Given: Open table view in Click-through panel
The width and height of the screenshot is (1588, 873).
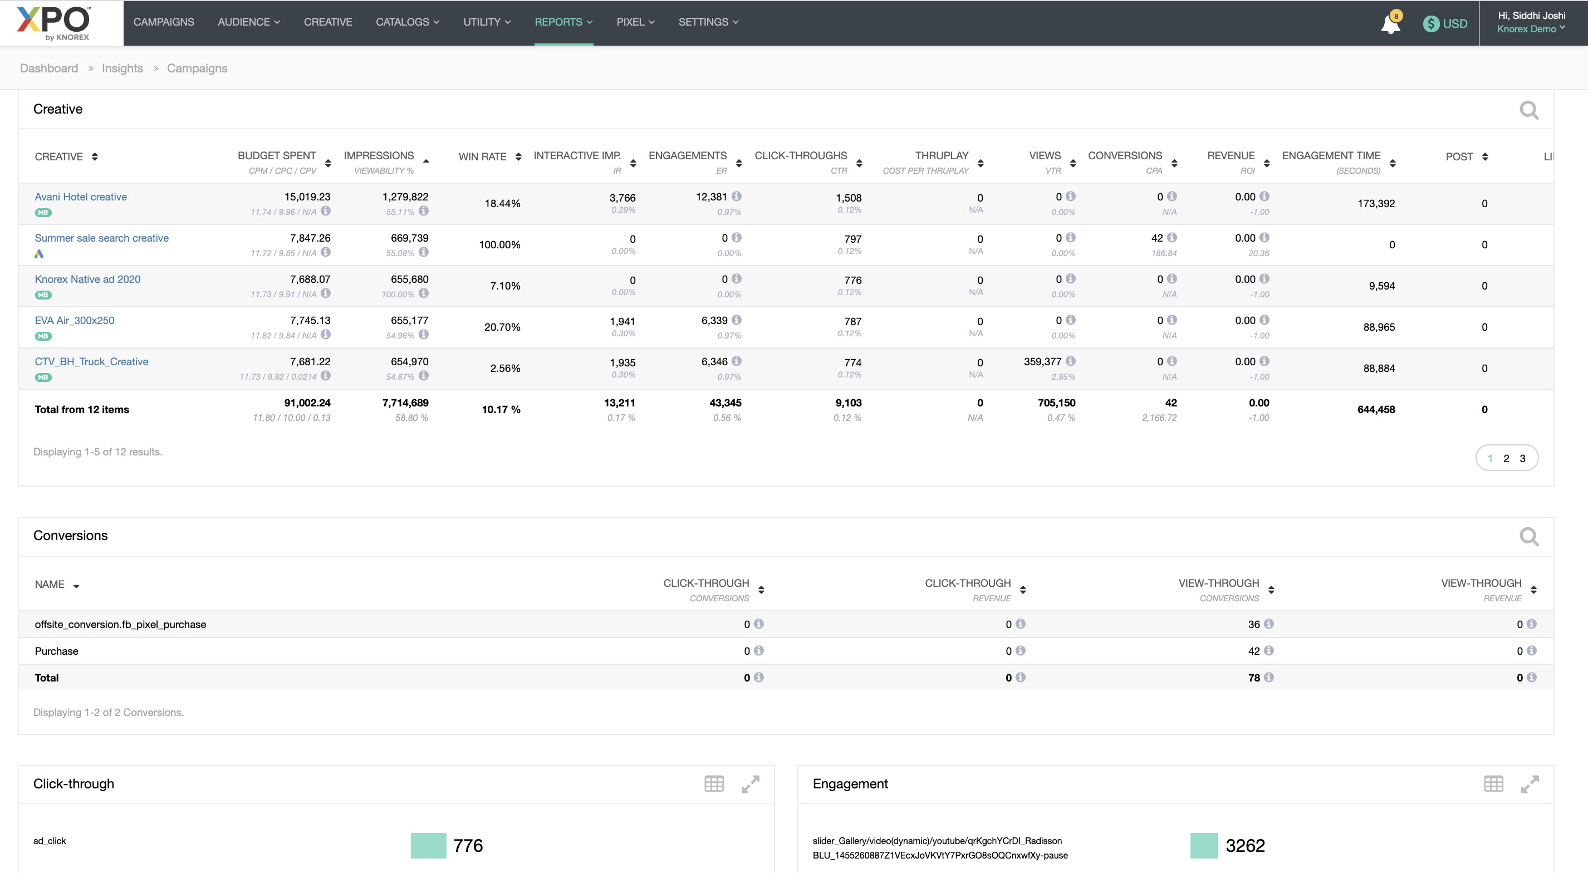Looking at the screenshot, I should (x=714, y=783).
